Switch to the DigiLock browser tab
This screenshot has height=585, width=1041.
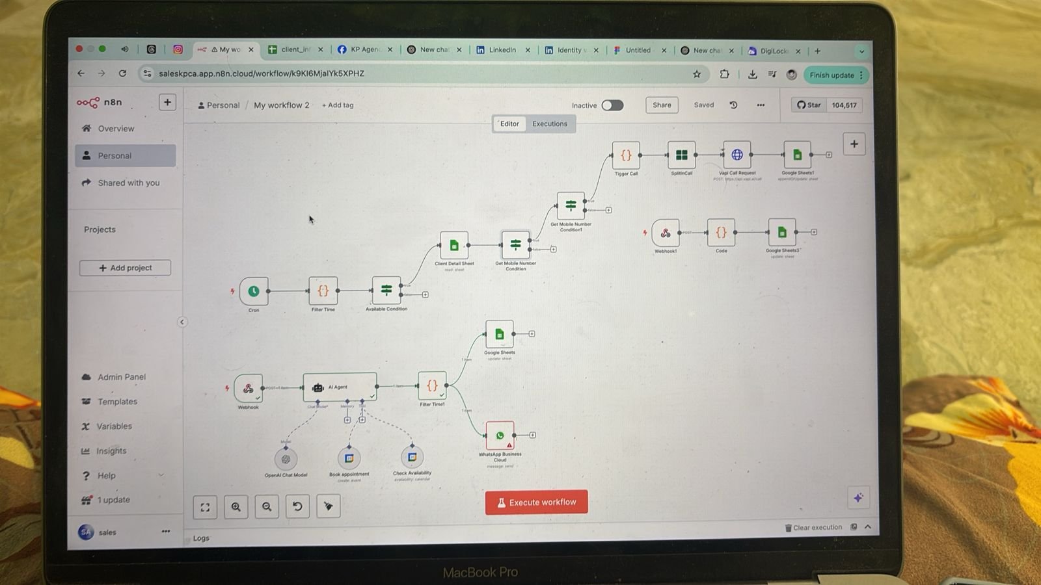774,51
